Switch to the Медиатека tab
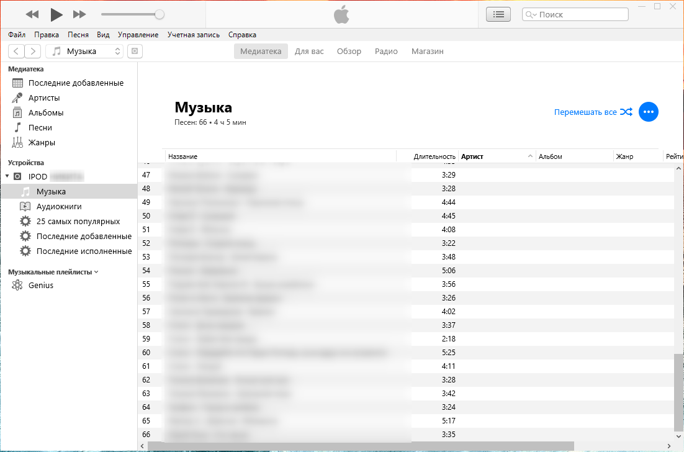Image resolution: width=684 pixels, height=452 pixels. point(261,51)
